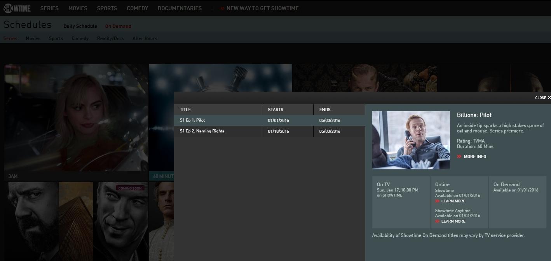This screenshot has height=261, width=551.
Task: Click Learn More under Showtime Anytime
Action: 450,221
